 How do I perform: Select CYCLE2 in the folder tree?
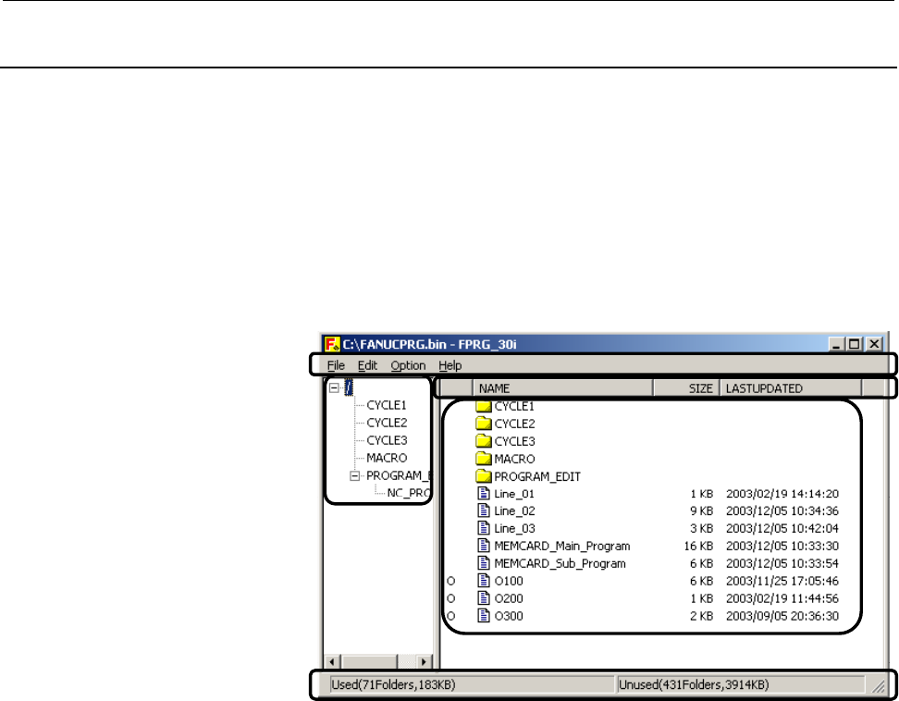387,423
